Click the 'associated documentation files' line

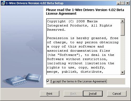tap(78, 51)
